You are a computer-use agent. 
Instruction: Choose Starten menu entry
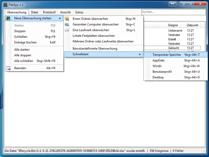pos(34,25)
